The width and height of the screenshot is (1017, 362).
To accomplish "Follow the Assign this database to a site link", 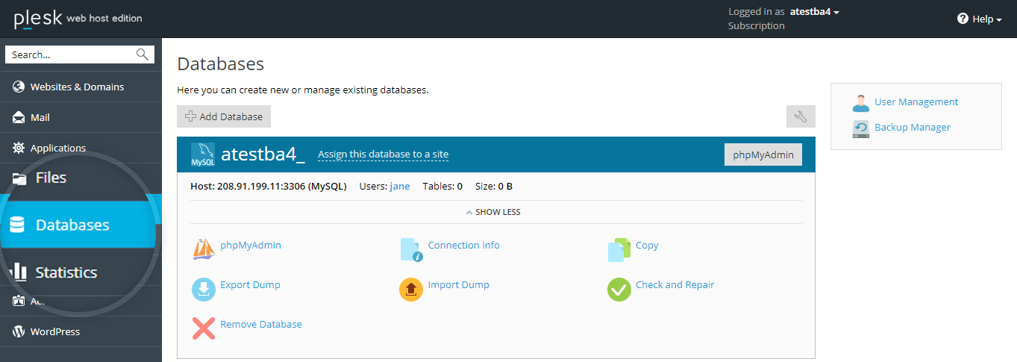I will 383,155.
